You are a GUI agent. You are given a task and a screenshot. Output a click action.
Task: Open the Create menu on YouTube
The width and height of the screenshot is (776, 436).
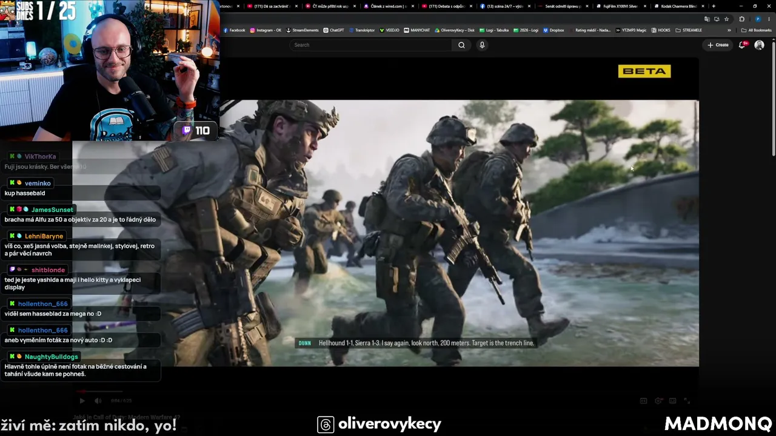[718, 45]
